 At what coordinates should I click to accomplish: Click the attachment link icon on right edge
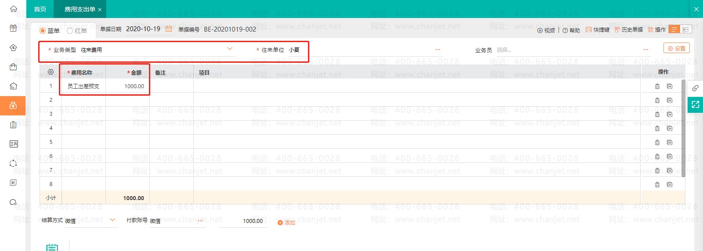[x=695, y=88]
